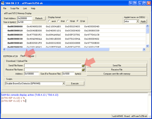Click Compare sent file with memory
The image size is (152, 119).
click(117, 74)
